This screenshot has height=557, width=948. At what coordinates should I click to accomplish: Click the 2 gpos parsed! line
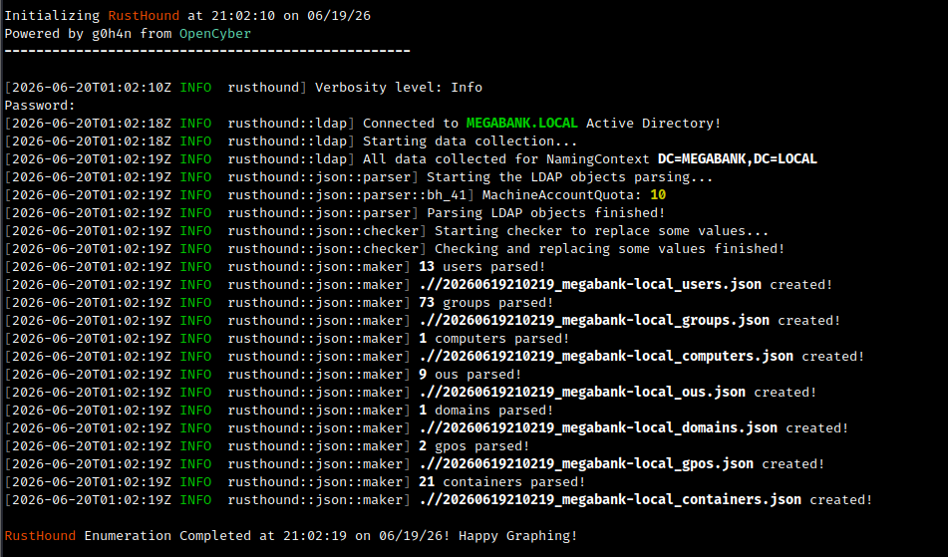474,446
